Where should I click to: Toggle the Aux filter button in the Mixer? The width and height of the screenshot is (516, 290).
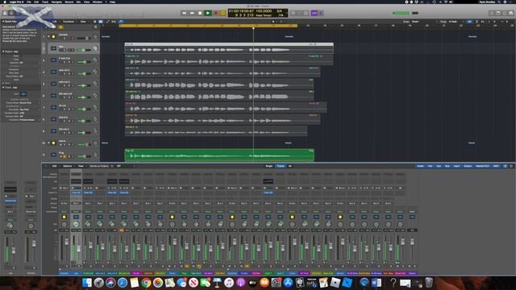coord(439,166)
